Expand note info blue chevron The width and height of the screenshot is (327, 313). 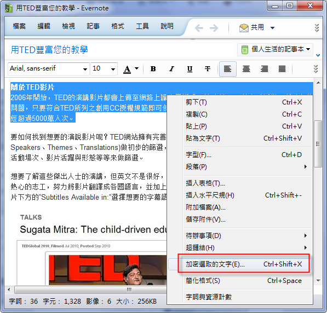click(318, 55)
